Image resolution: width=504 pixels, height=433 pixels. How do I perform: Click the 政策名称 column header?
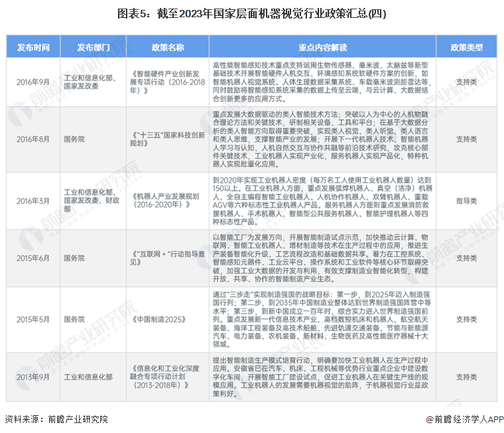(168, 48)
